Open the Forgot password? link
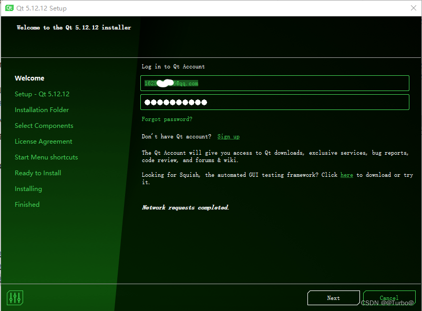This screenshot has height=311, width=422. (x=167, y=119)
